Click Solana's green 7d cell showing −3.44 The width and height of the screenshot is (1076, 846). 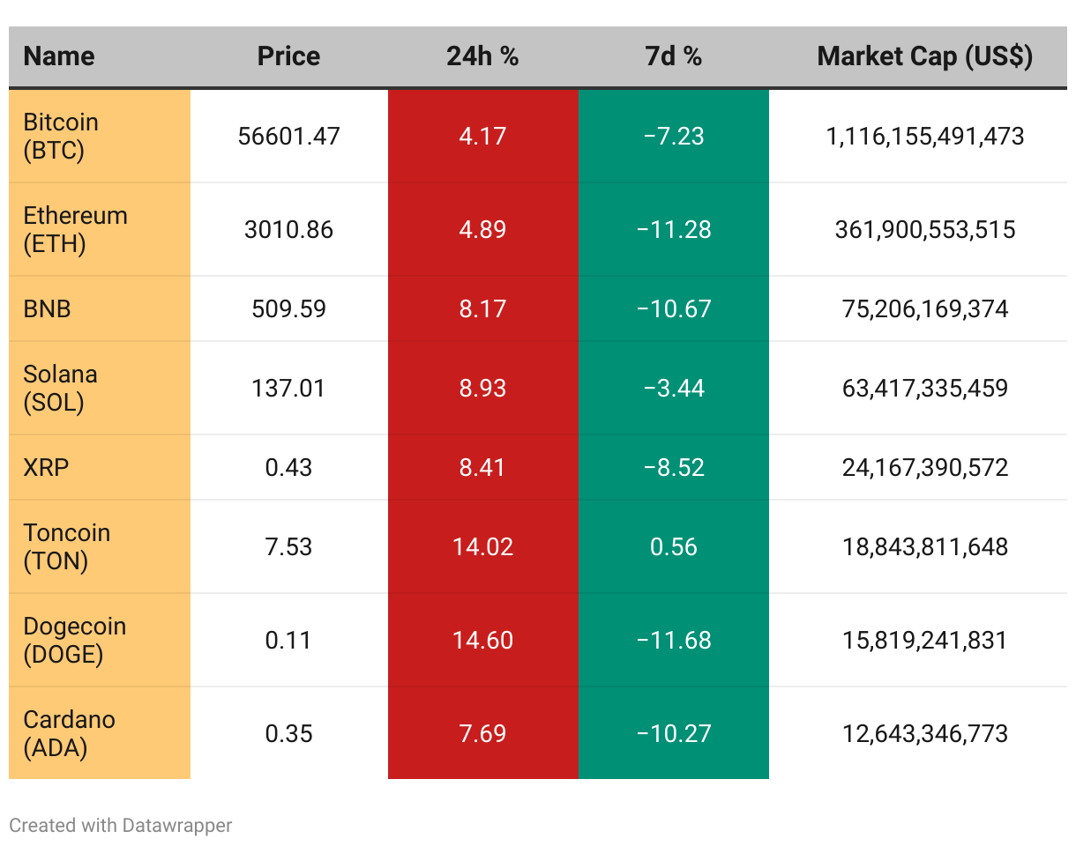[674, 388]
